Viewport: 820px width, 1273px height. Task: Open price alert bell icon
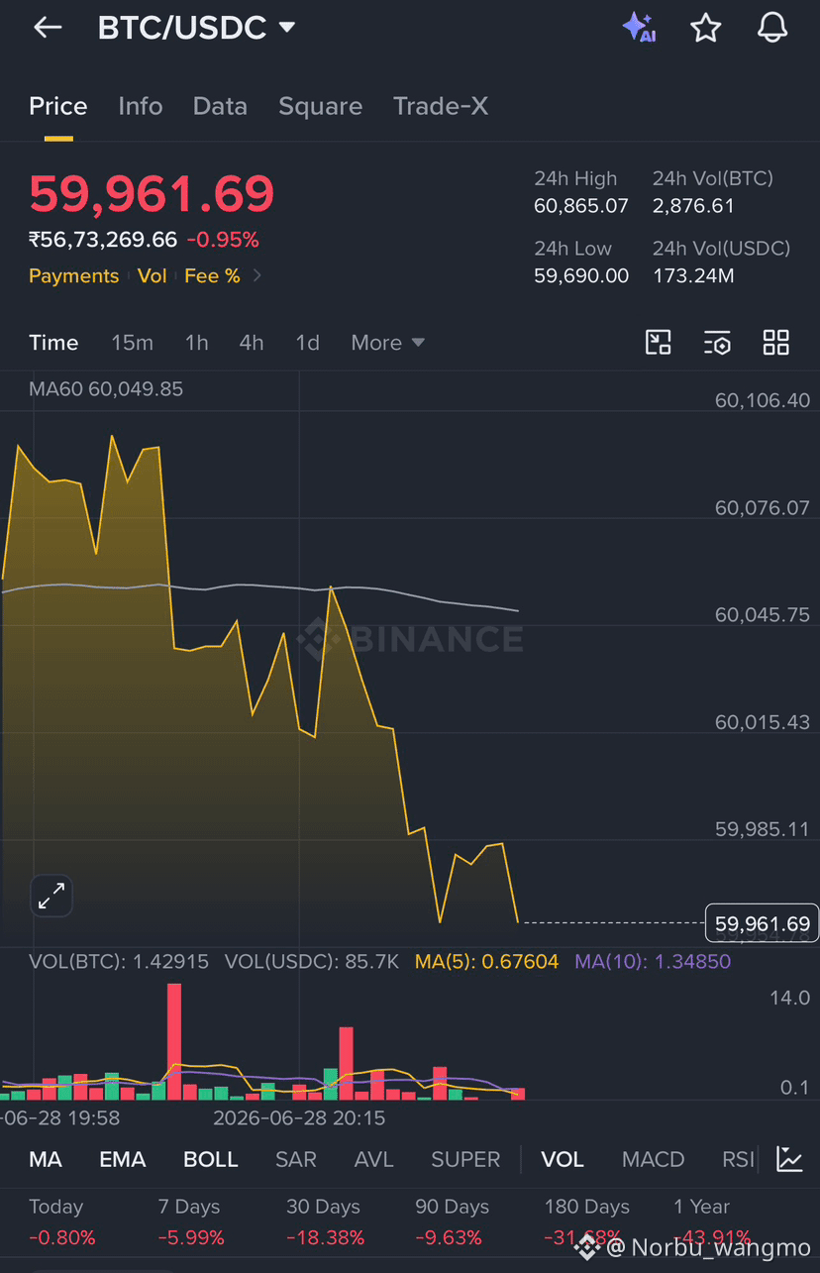coord(772,28)
